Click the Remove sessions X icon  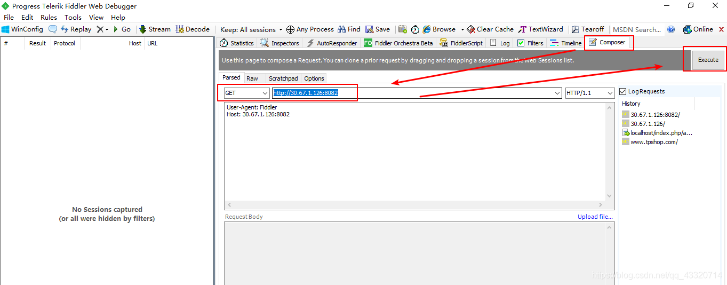point(100,29)
